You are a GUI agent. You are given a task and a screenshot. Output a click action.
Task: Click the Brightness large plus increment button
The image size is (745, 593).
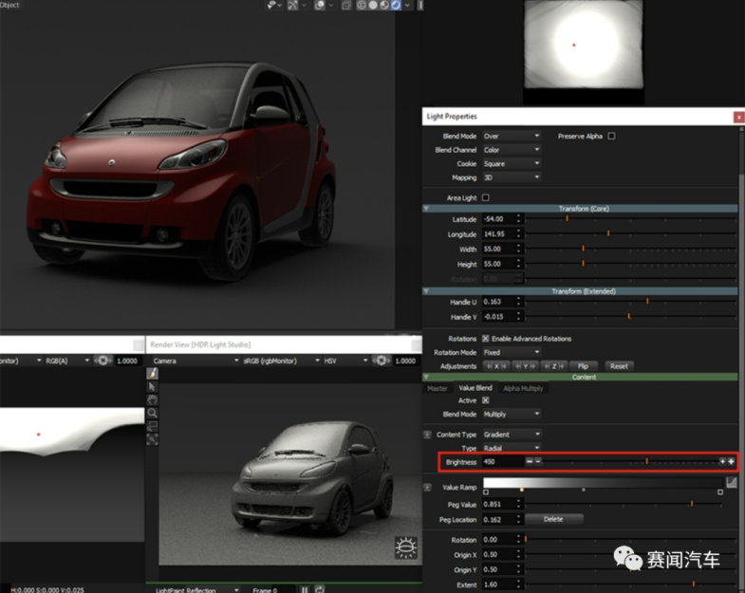pos(731,461)
